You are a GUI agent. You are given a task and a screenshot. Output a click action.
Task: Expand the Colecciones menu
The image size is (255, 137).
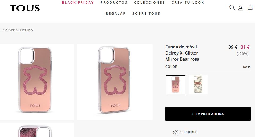[x=149, y=3]
